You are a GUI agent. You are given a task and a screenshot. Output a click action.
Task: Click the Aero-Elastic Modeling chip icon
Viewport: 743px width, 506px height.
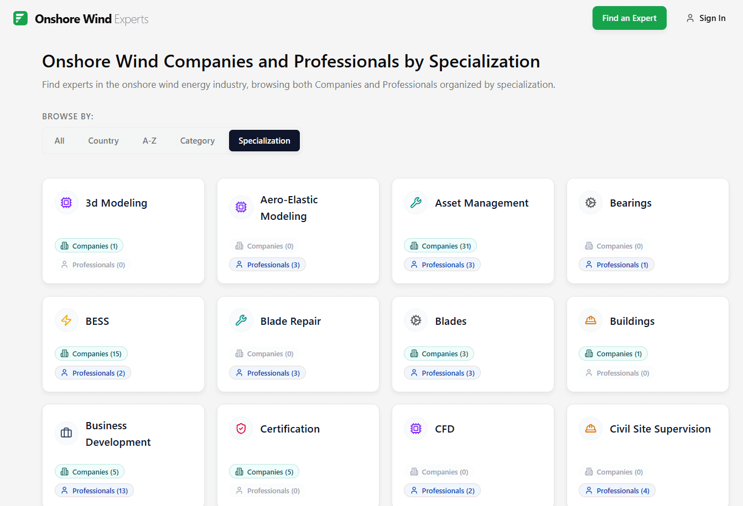pyautogui.click(x=241, y=207)
